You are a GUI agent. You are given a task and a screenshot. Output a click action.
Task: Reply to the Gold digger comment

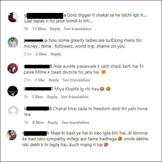pos(55,29)
